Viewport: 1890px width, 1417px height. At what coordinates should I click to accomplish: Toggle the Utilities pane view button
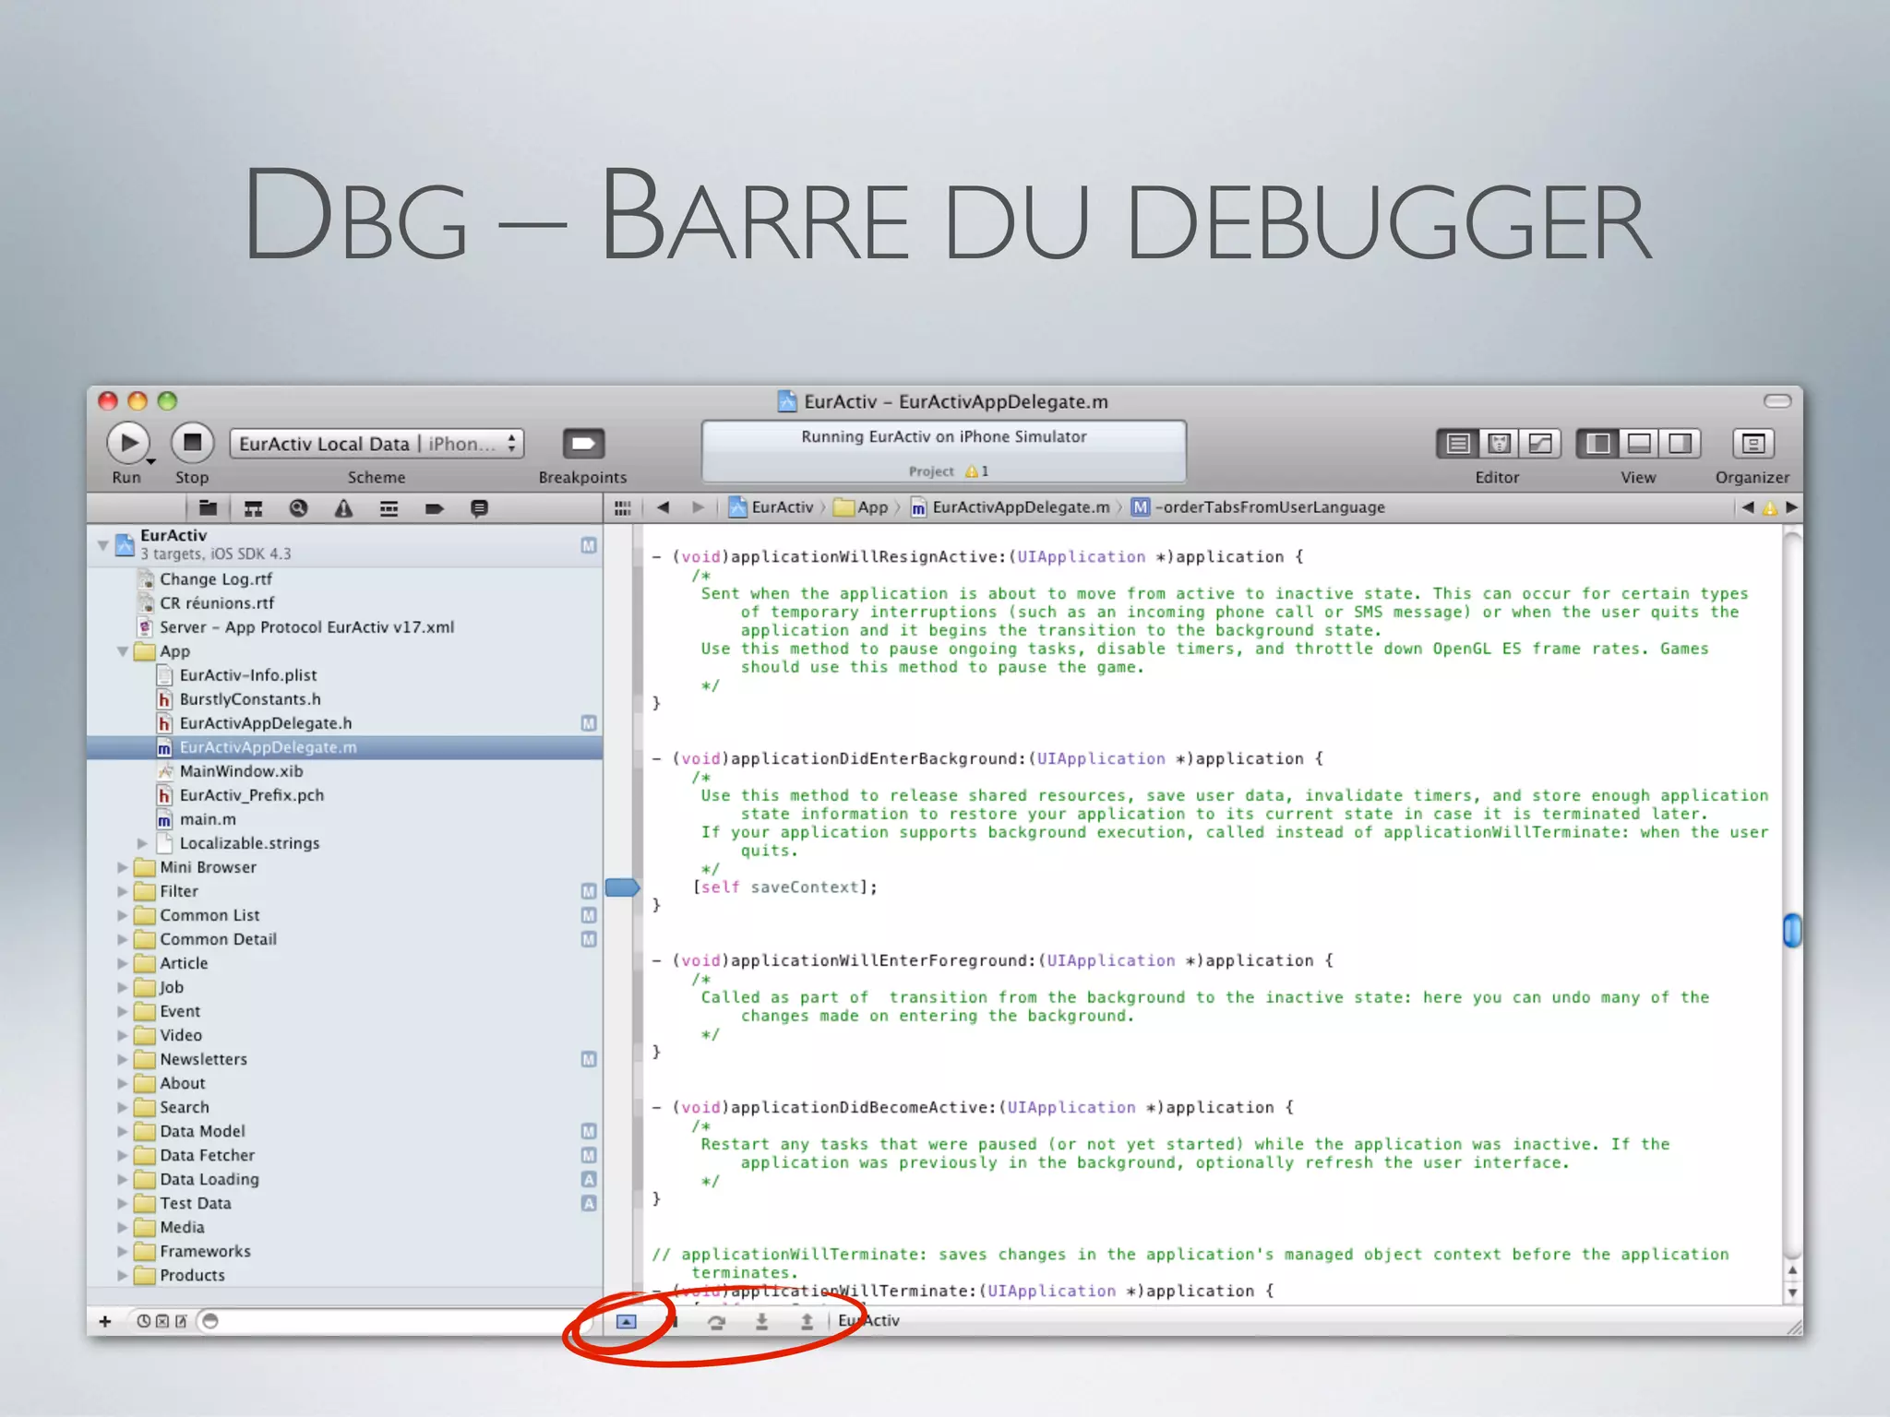click(x=1680, y=444)
